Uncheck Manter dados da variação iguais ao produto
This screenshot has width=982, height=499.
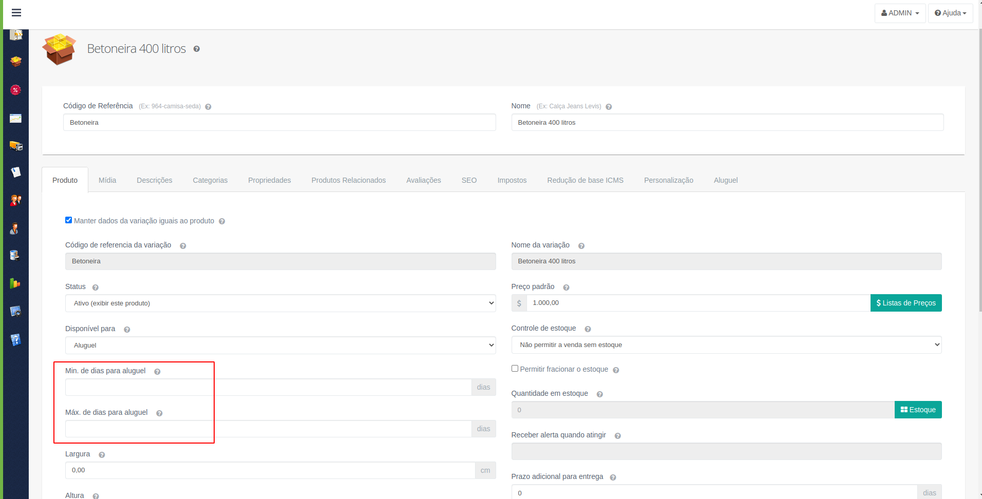pyautogui.click(x=68, y=220)
